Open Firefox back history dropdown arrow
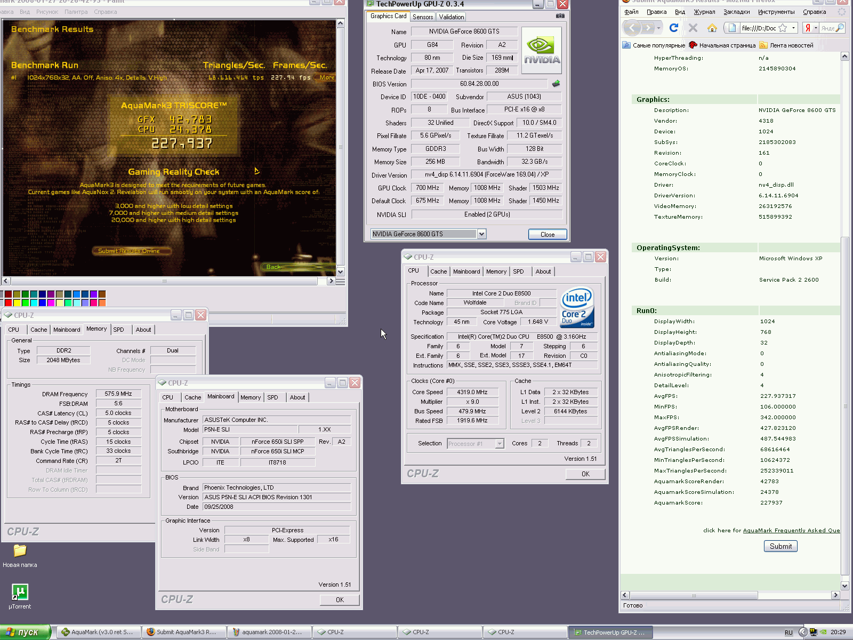853x640 pixels. [659, 28]
